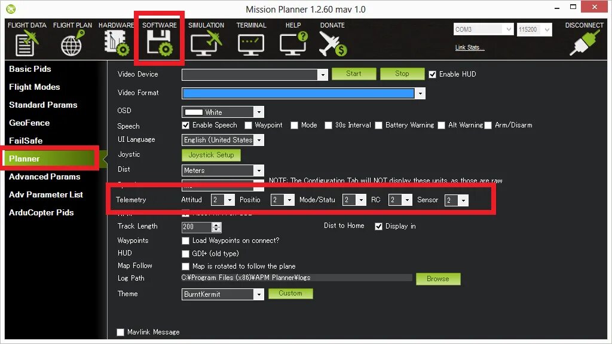Open the Link Stats link
The image size is (612, 344).
(x=470, y=48)
